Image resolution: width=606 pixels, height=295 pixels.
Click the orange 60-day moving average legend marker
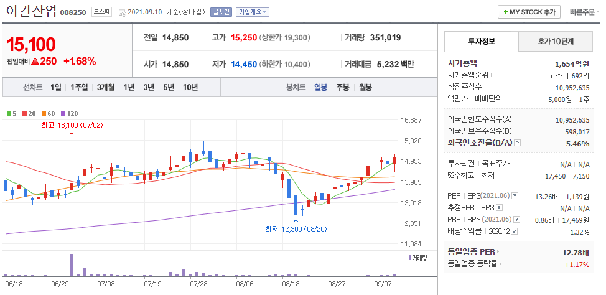coord(44,114)
